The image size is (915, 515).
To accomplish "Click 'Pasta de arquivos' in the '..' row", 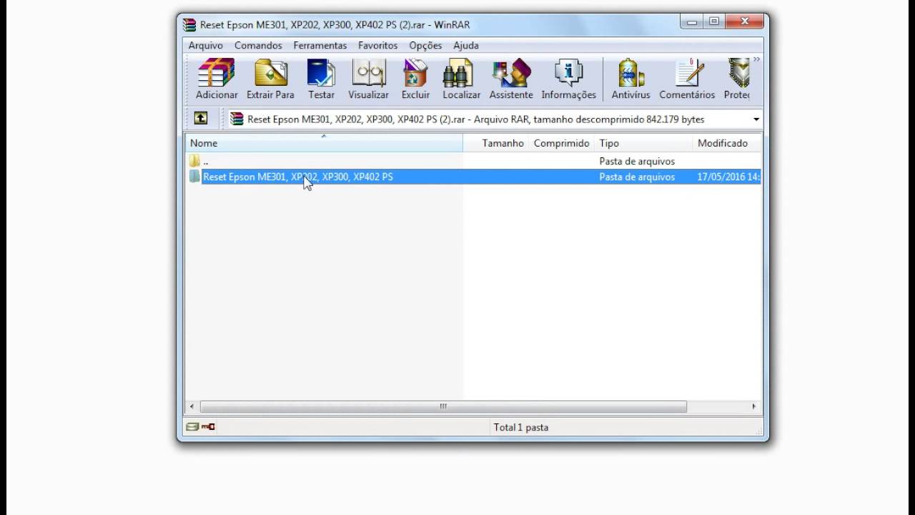I will (x=637, y=161).
